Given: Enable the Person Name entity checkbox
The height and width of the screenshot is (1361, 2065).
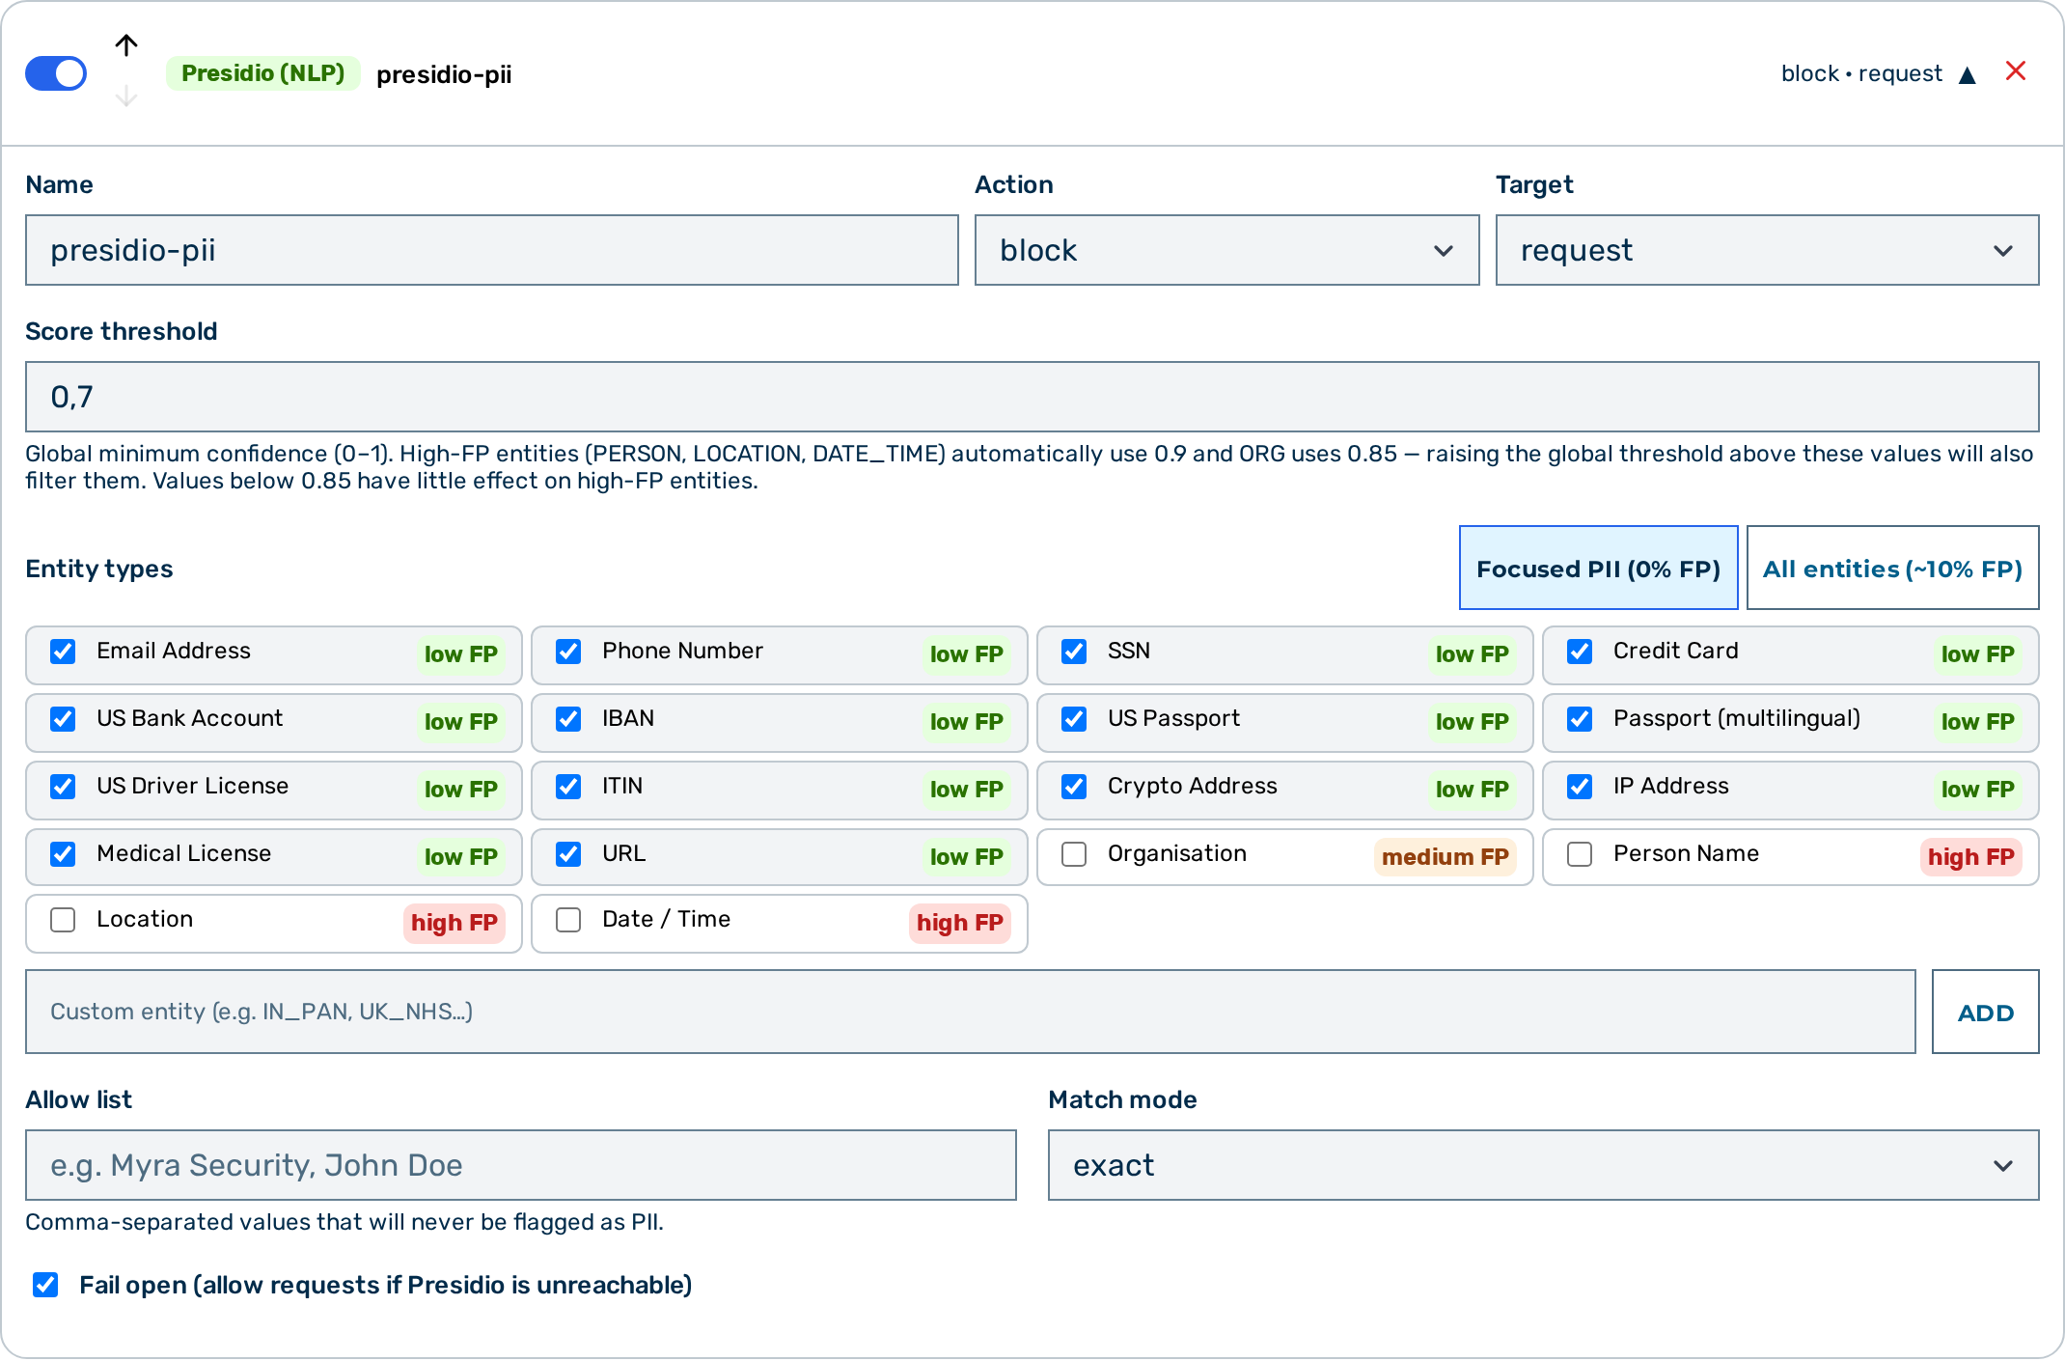Looking at the screenshot, I should tap(1580, 854).
